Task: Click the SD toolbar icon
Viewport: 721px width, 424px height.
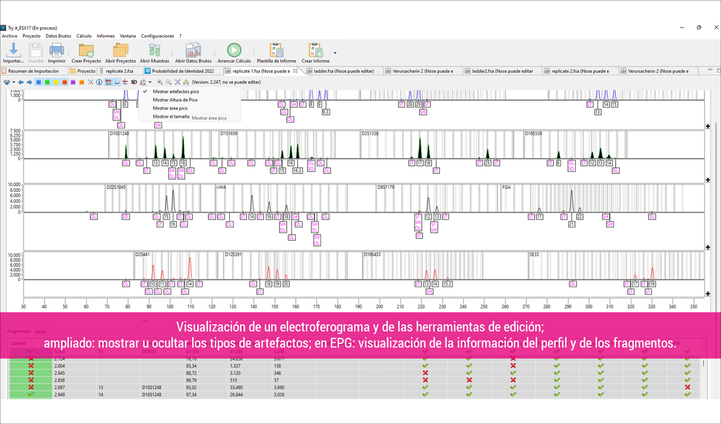Action: click(133, 82)
